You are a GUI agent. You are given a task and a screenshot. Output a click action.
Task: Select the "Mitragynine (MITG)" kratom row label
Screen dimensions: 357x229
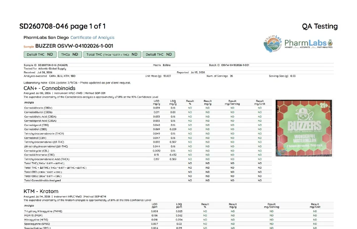[36, 220]
